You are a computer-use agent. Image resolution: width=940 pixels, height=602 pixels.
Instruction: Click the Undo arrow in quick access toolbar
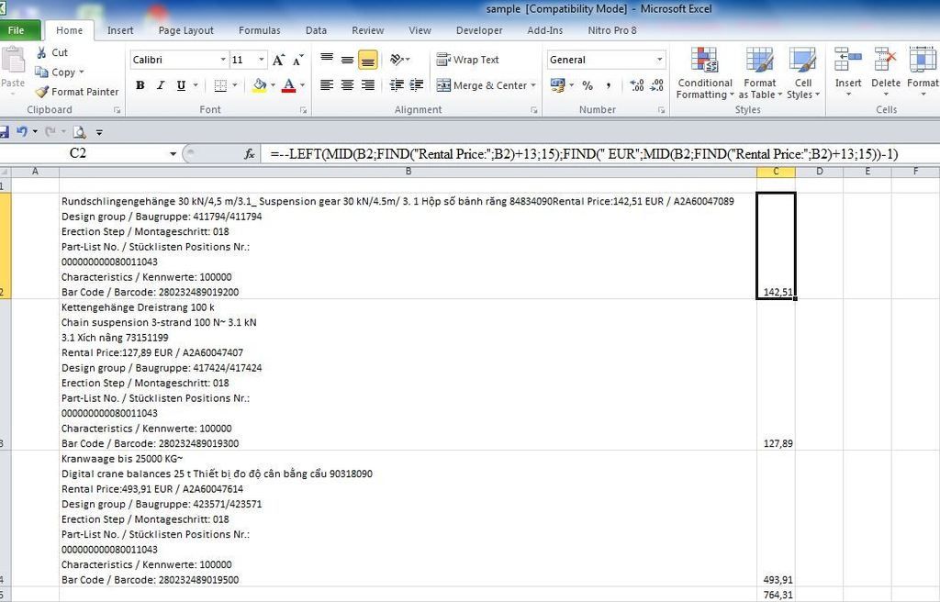coord(21,131)
